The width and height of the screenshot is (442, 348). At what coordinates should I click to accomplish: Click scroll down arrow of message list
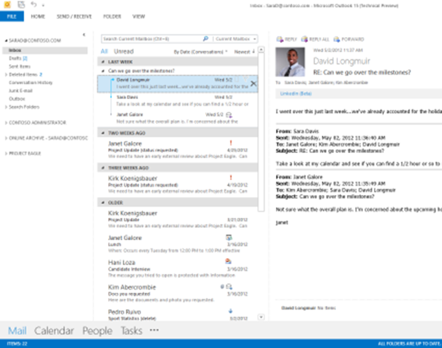261,317
